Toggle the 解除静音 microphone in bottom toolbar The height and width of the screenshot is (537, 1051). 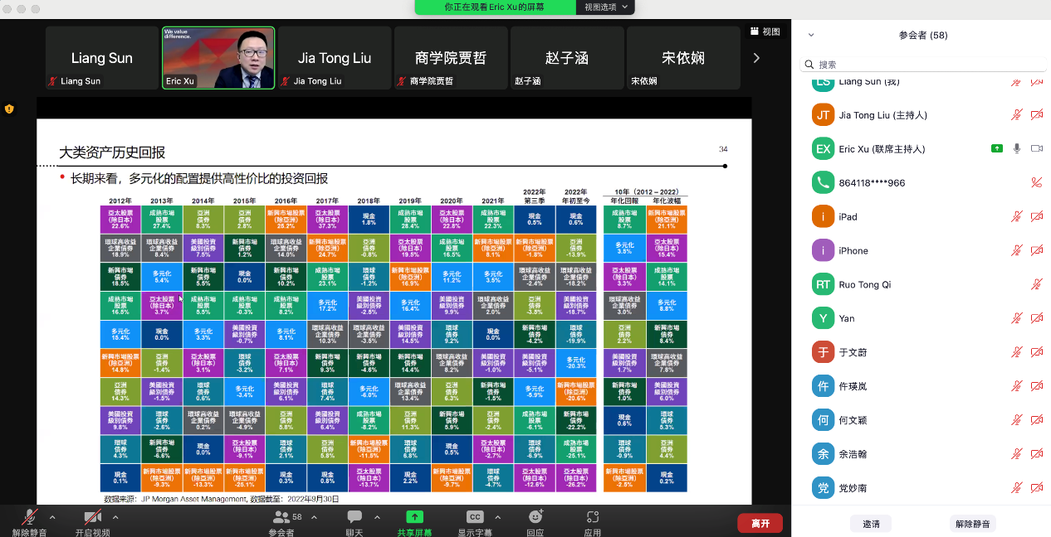pyautogui.click(x=29, y=517)
